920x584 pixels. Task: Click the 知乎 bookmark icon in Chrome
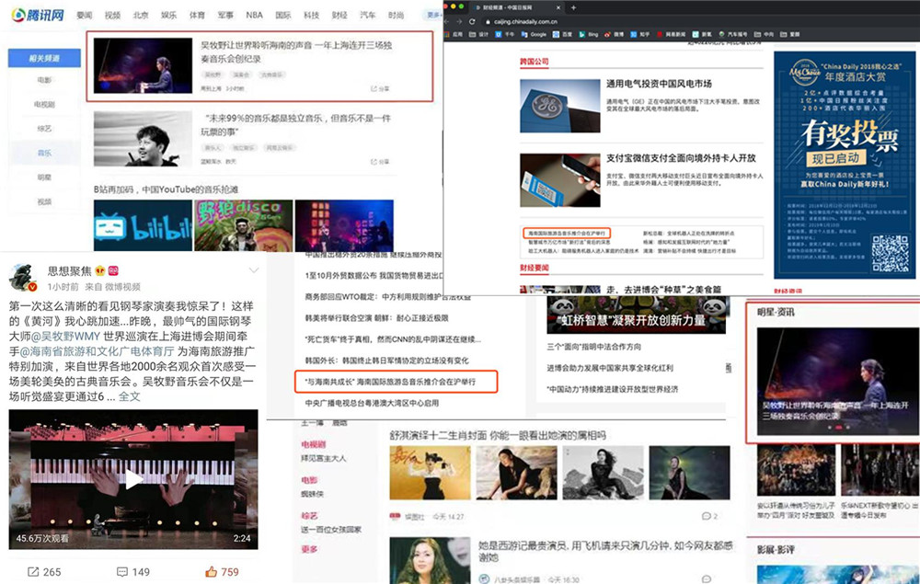click(x=634, y=34)
